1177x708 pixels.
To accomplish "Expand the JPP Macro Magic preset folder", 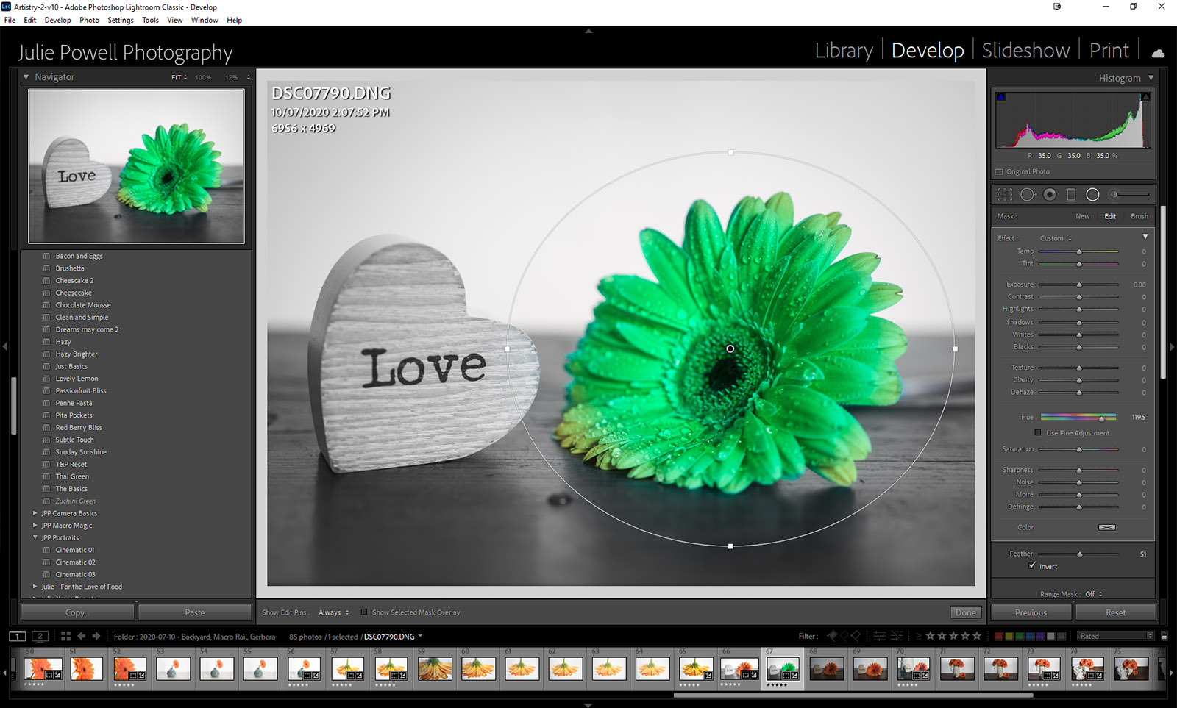I will (35, 526).
